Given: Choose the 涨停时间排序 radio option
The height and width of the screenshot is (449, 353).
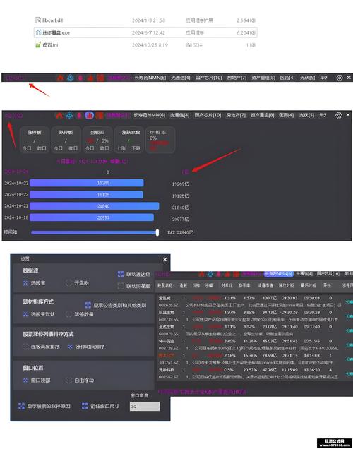Looking at the screenshot, I should click(x=71, y=347).
